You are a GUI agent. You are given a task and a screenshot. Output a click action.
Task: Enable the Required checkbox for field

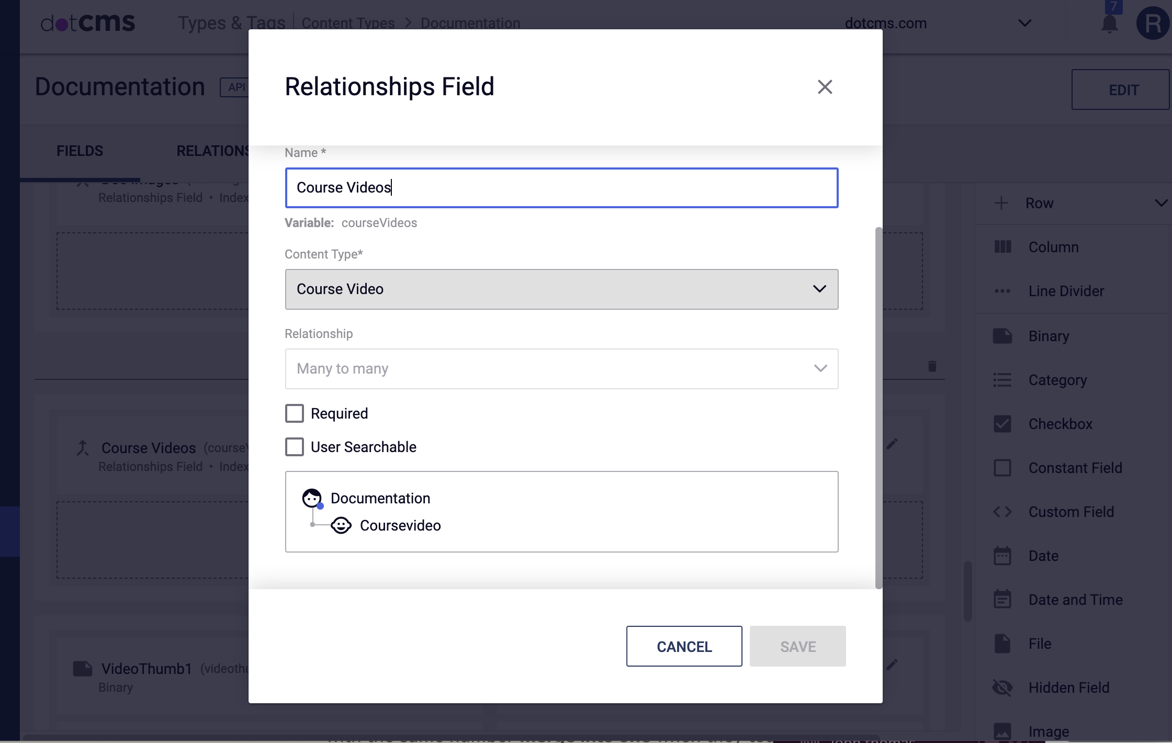(x=295, y=413)
